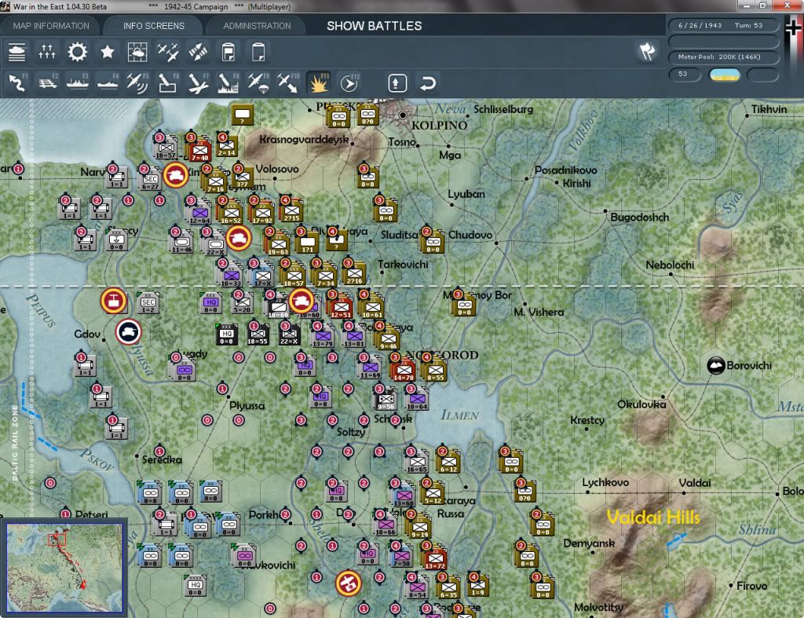The image size is (804, 618).
Task: Select the black 18=55 unit counter
Action: 258,334
